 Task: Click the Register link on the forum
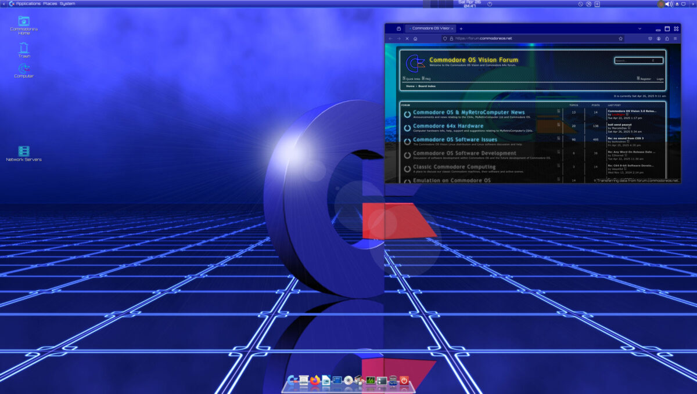pyautogui.click(x=645, y=78)
